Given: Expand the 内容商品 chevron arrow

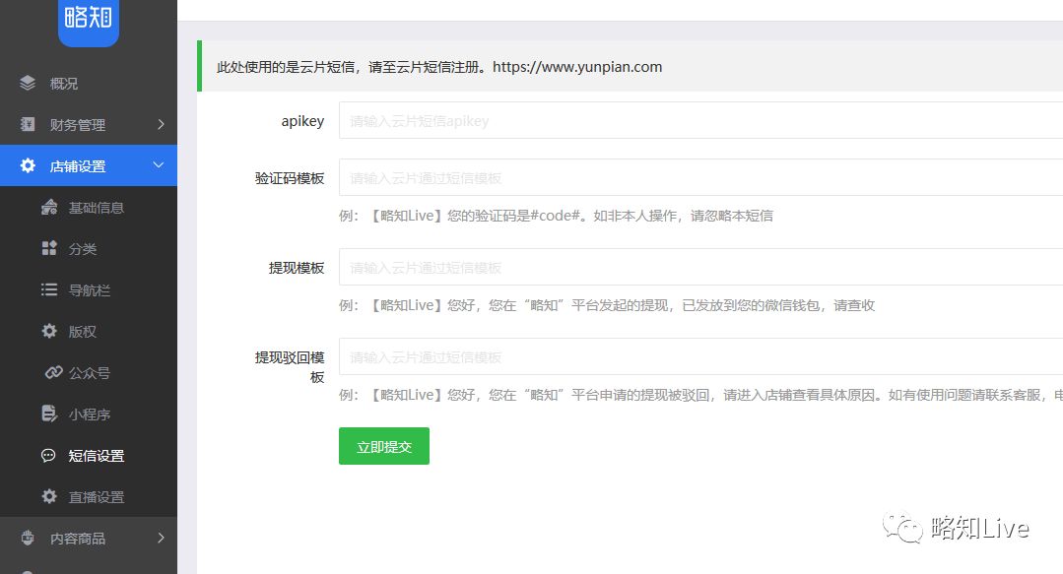Looking at the screenshot, I should pos(161,538).
